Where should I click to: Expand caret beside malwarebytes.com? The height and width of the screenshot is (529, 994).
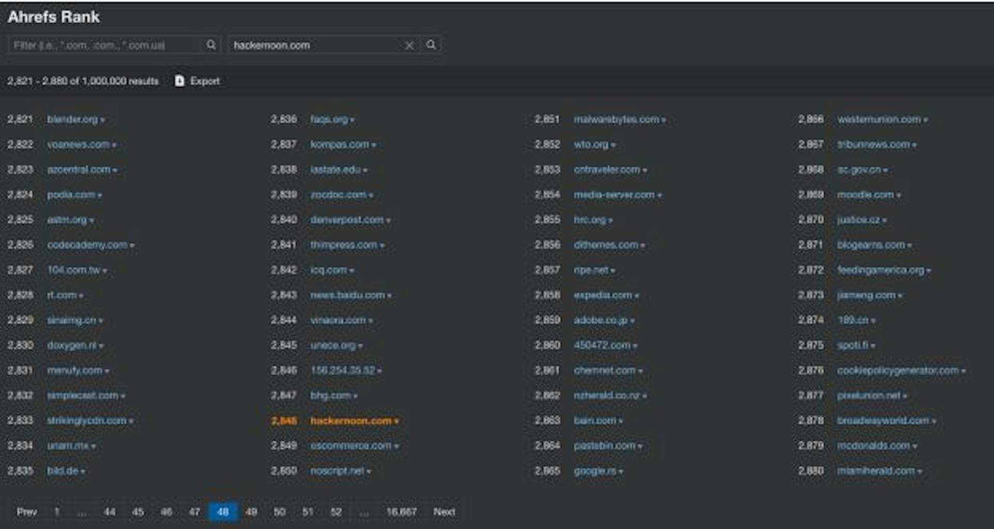click(664, 120)
